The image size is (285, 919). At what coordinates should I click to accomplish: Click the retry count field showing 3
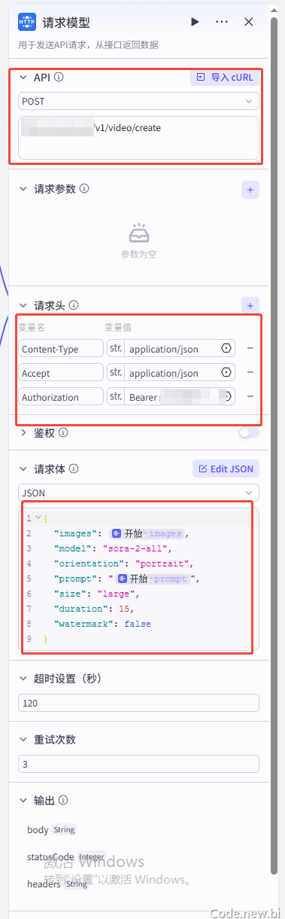coord(138,764)
